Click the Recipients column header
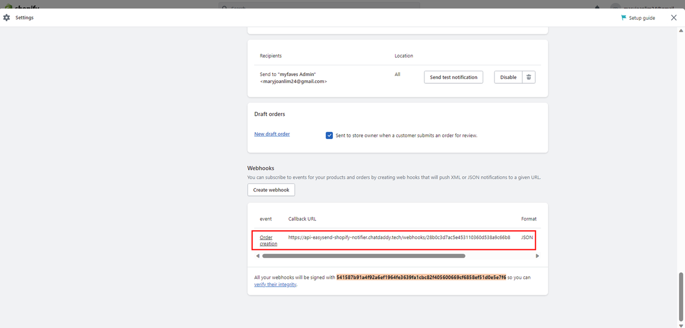Viewport: 685px width, 328px height. coord(271,56)
